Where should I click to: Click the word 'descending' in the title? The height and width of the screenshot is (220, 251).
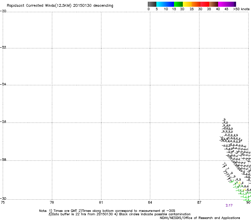pos(103,6)
